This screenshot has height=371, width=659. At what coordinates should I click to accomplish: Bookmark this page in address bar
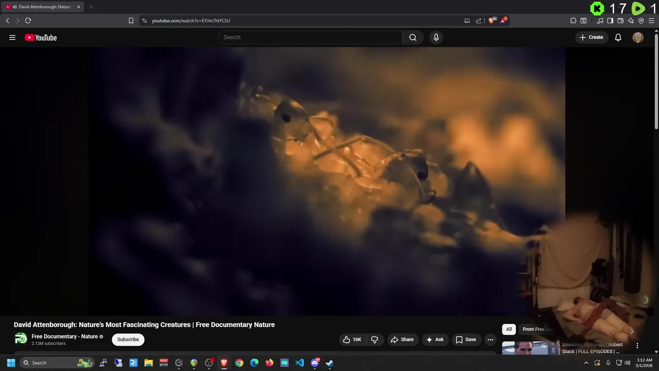(131, 21)
